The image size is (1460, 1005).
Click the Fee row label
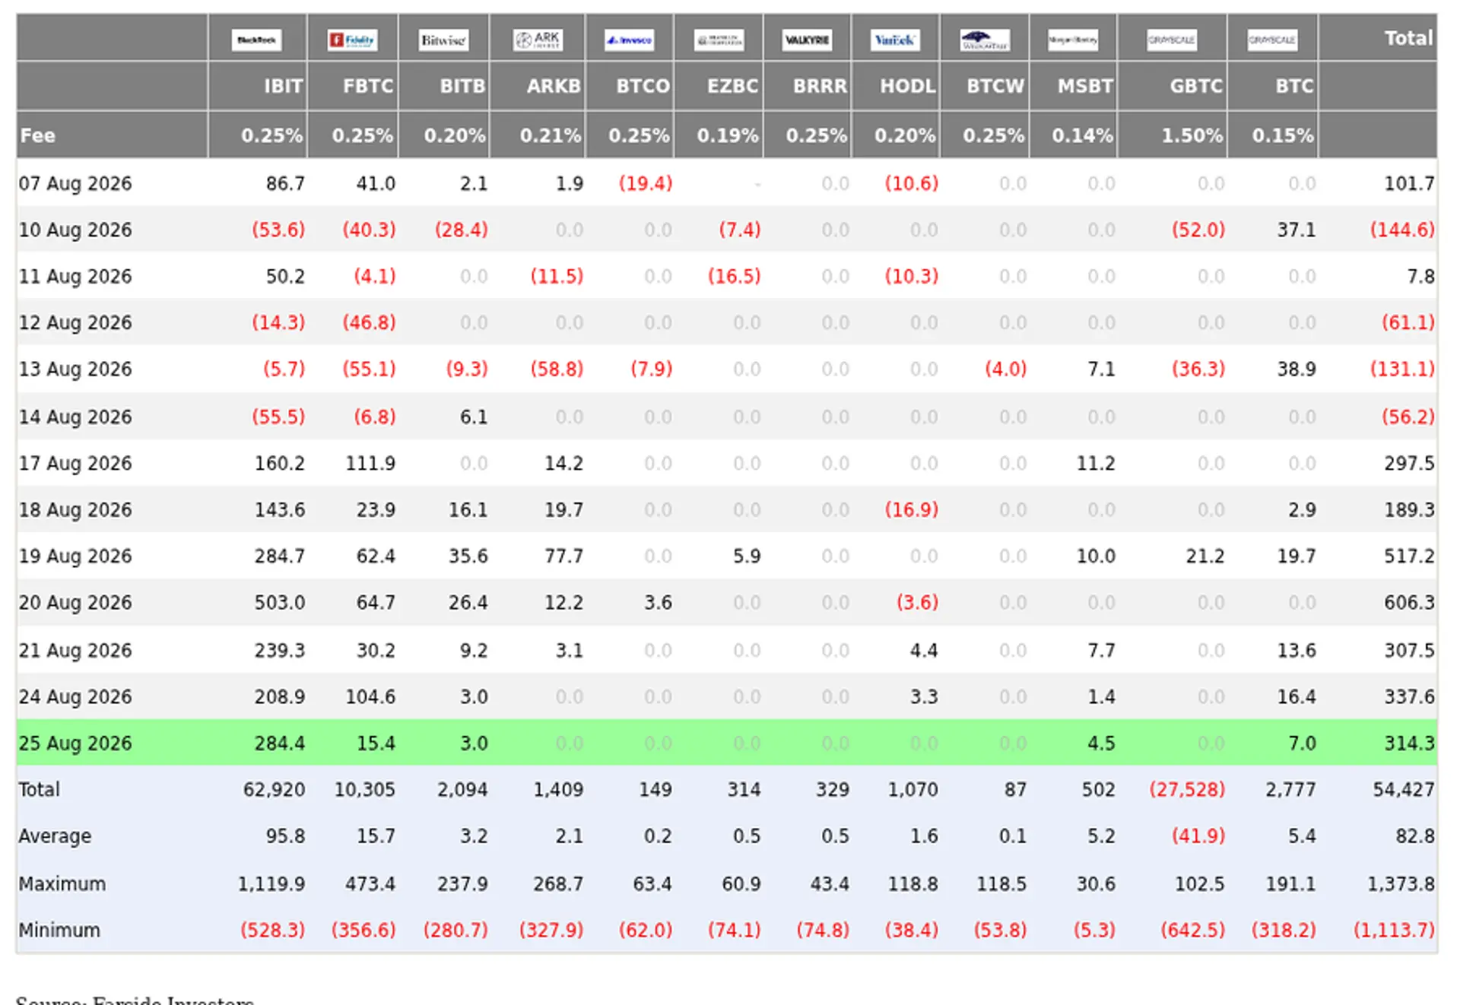coord(37,135)
